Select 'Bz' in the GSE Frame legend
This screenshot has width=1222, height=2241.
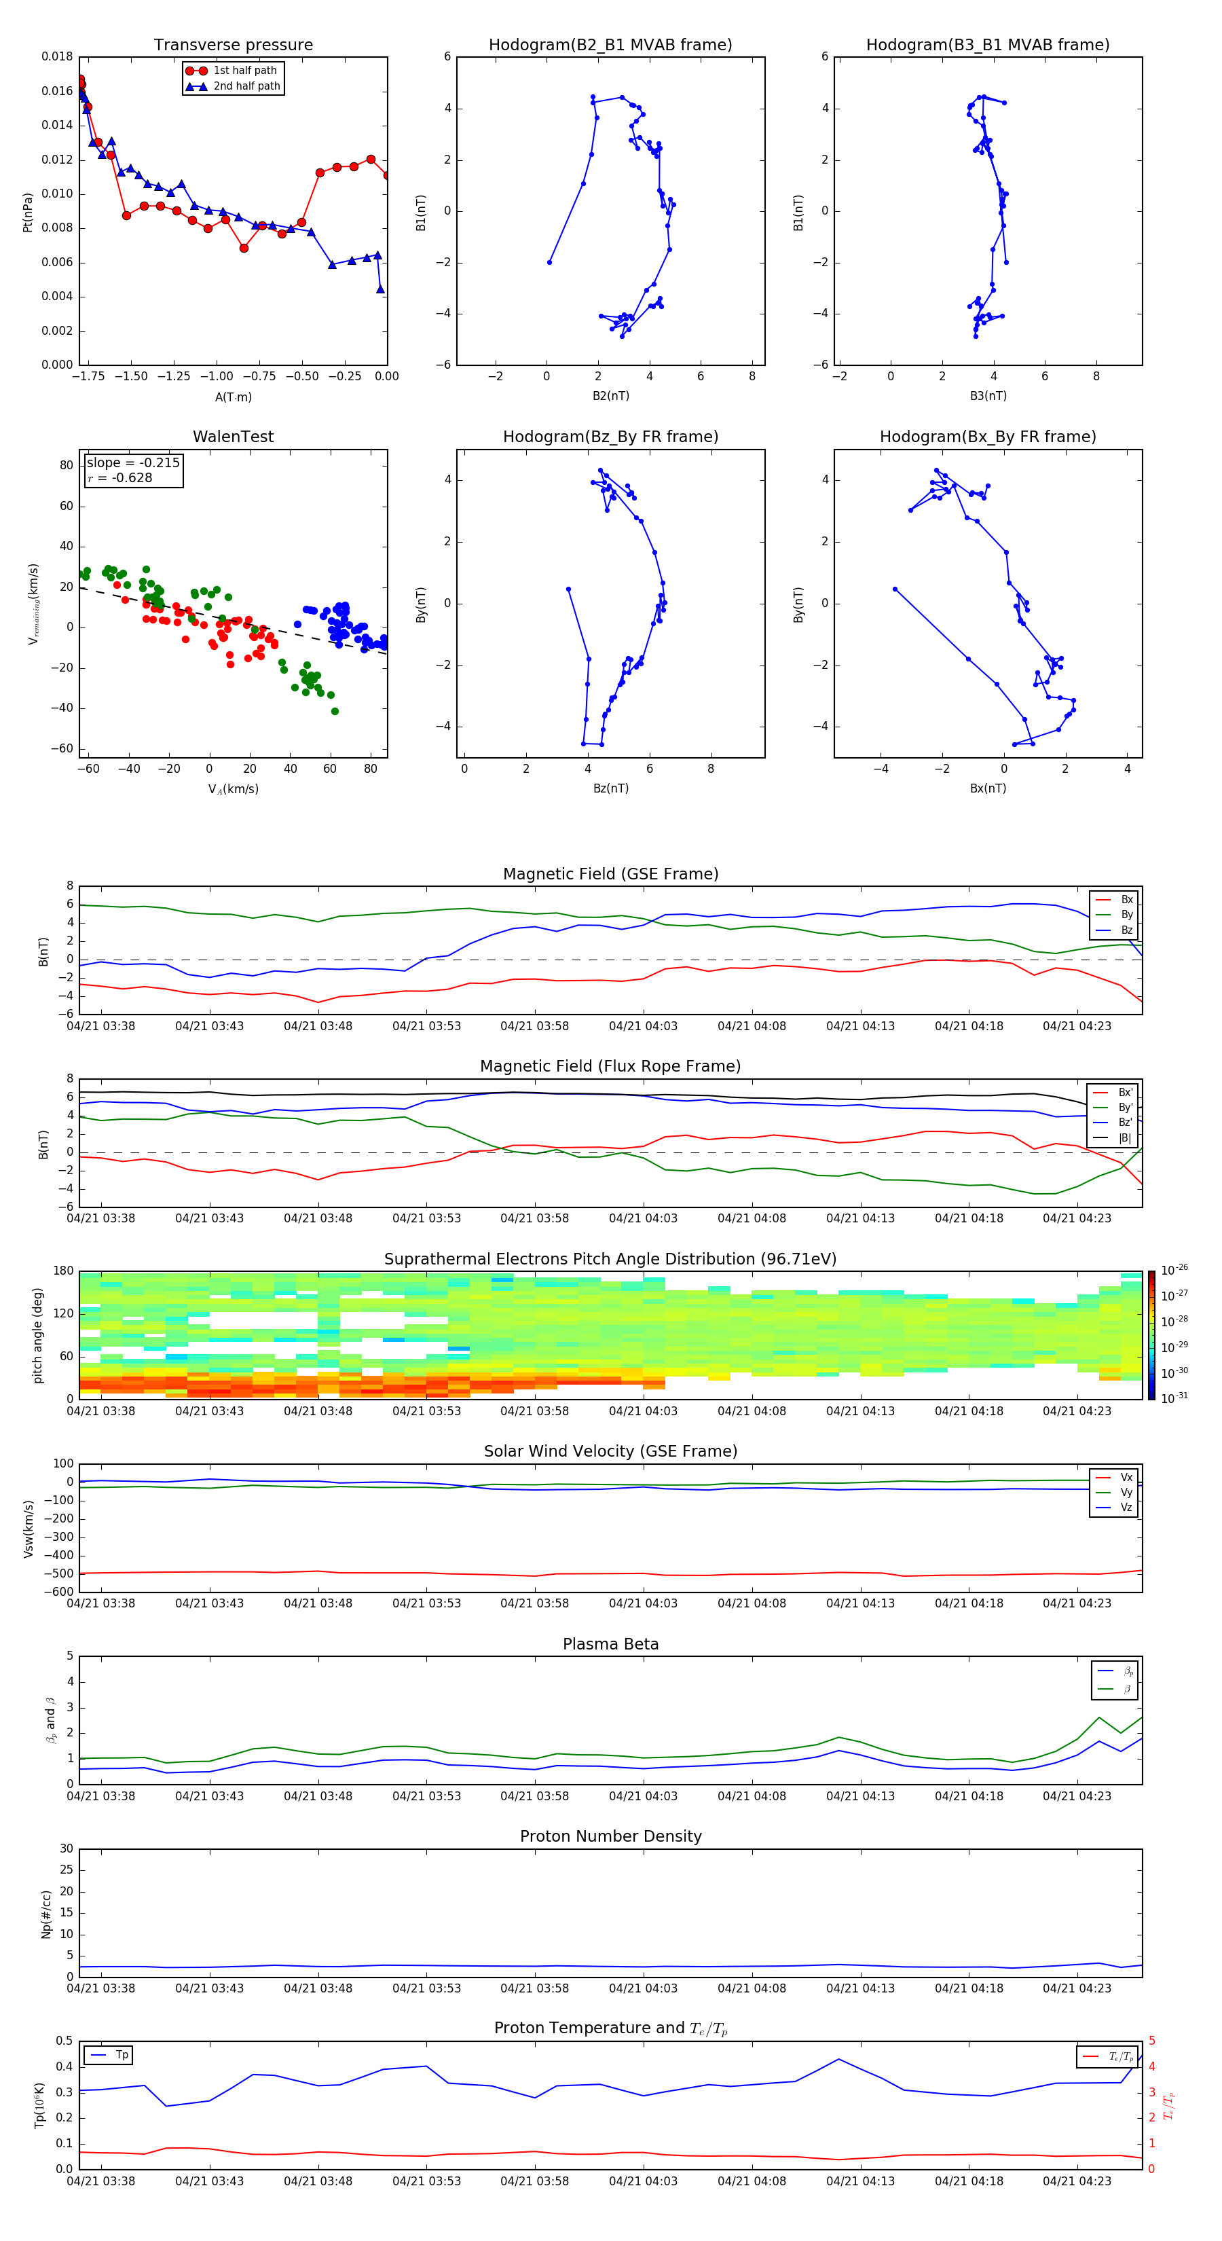(x=1114, y=930)
